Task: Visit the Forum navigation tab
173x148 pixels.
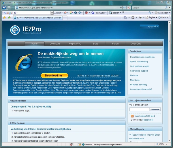Action: [116, 44]
